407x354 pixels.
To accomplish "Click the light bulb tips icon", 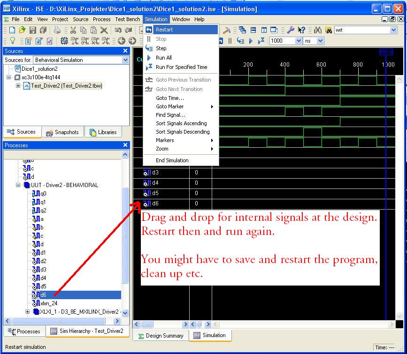I will tap(13, 41).
